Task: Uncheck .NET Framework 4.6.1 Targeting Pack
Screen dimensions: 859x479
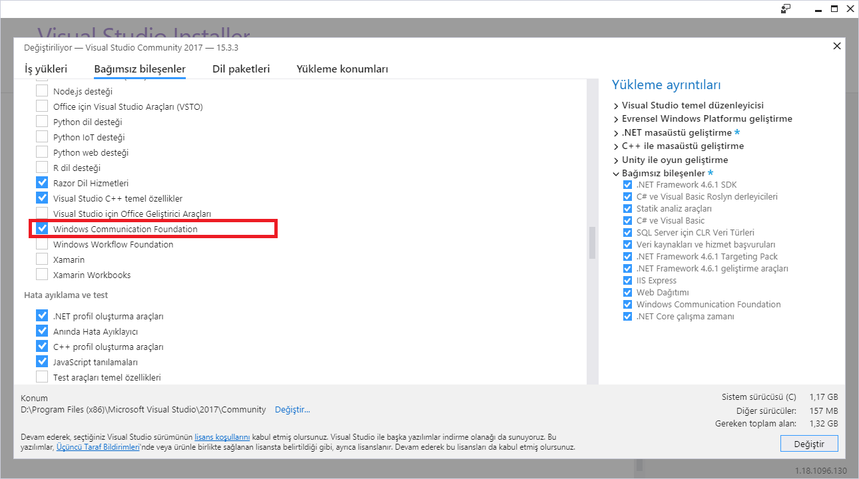Action: pos(627,257)
